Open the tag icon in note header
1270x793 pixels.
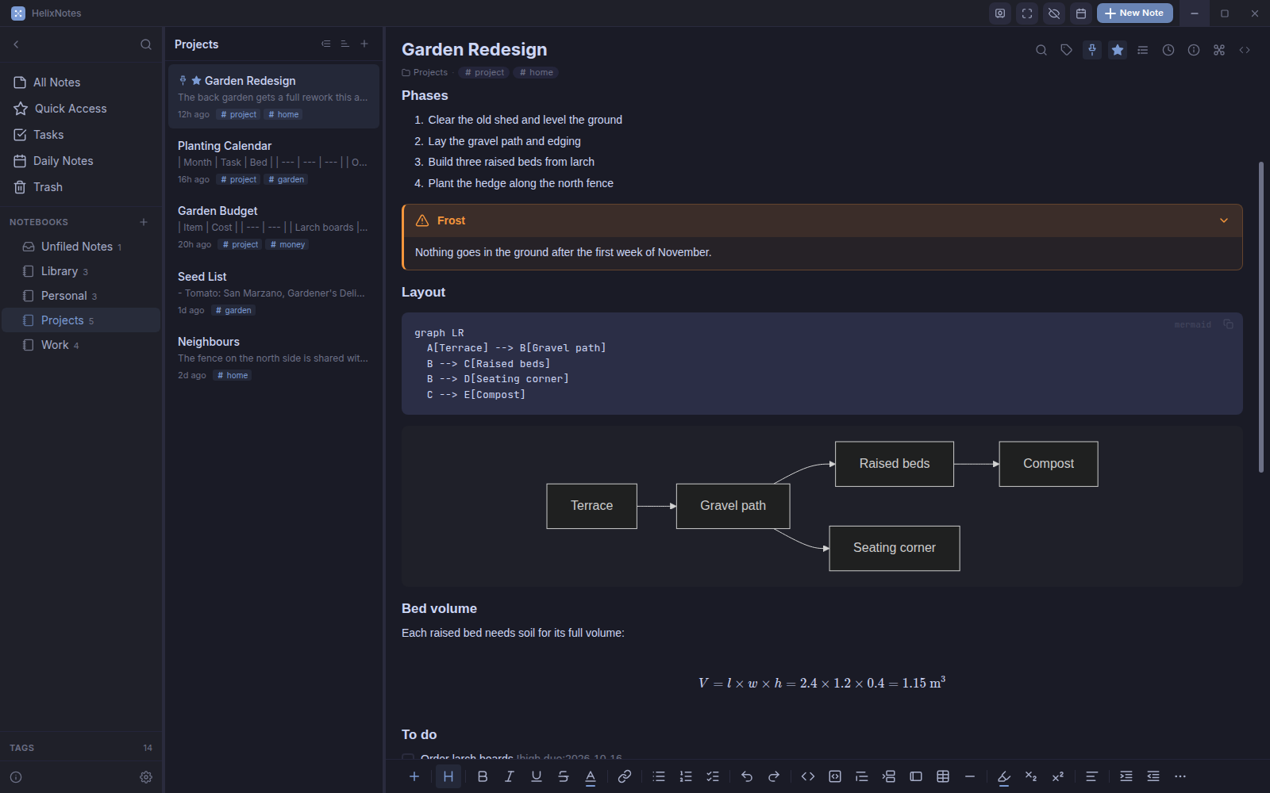click(x=1067, y=50)
